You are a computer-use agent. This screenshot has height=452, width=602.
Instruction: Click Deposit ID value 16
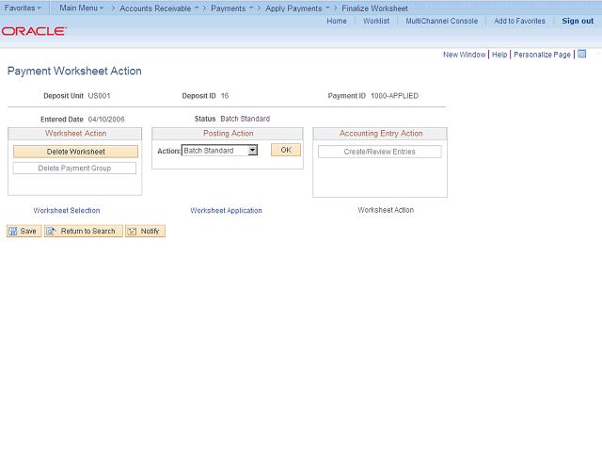pos(225,96)
